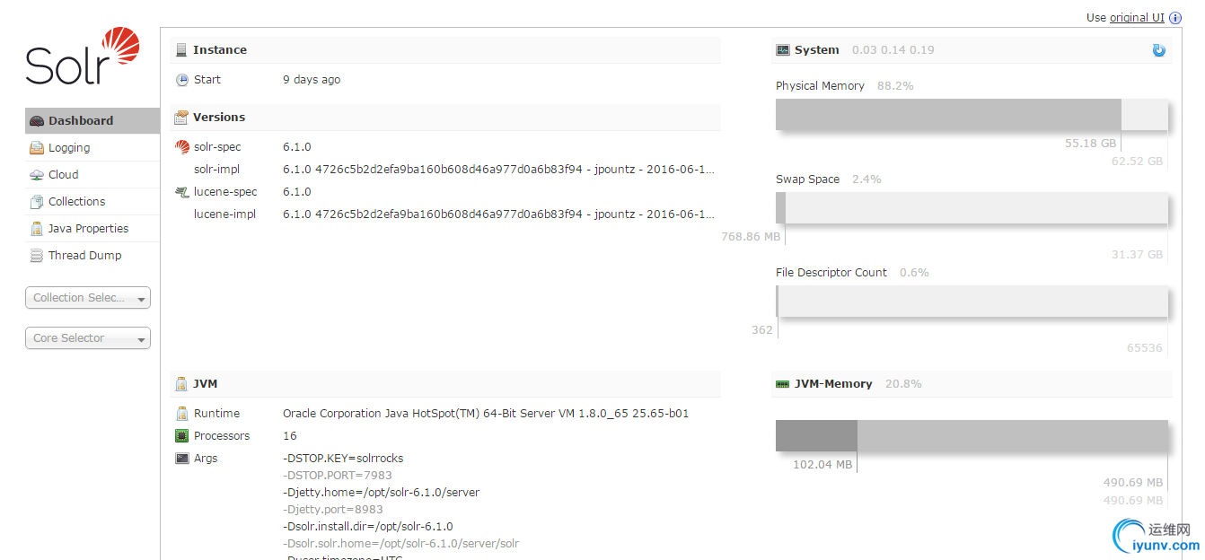Viewport: 1205px width, 560px height.
Task: Open the Dashboard page
Action: [x=92, y=121]
